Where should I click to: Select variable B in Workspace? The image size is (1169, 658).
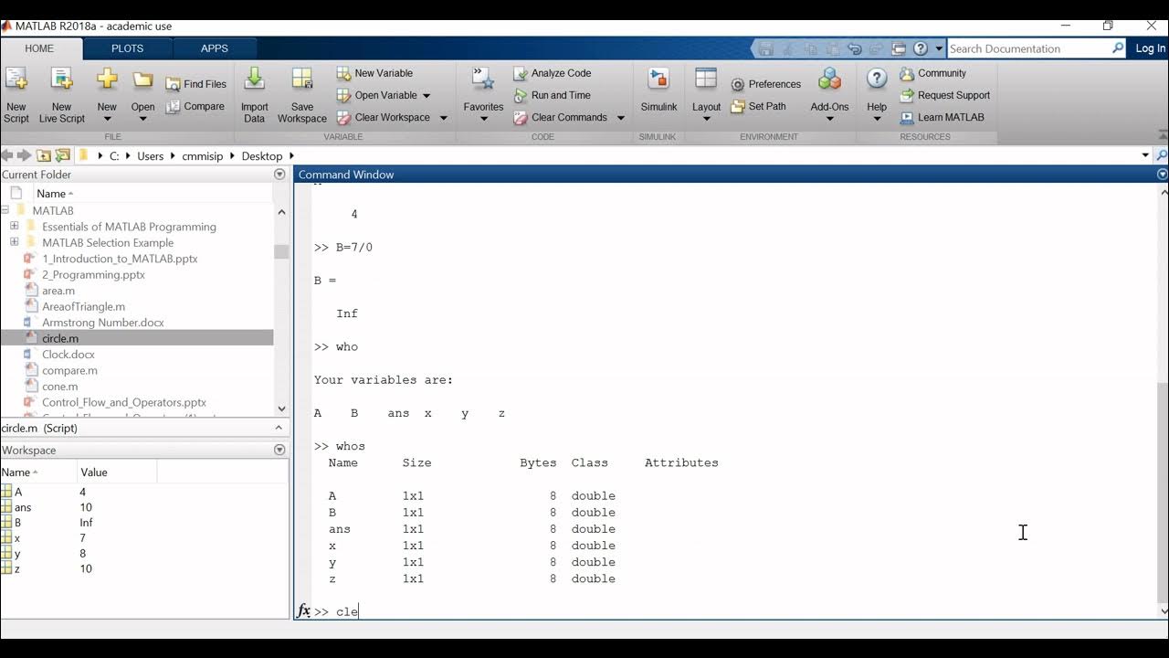[x=17, y=523]
